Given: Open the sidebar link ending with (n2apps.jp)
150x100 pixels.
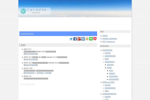Looking at the screenshot, I should pos(108,42).
